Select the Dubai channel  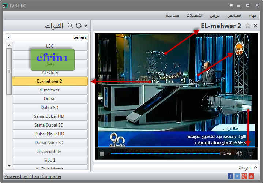coord(50,99)
